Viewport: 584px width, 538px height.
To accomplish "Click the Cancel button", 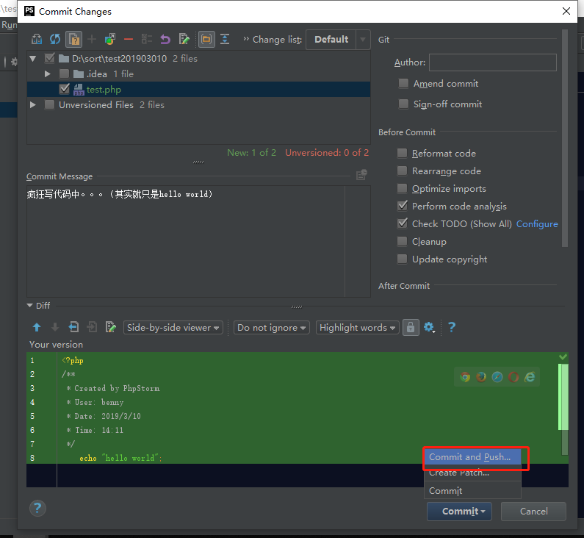I will [x=533, y=512].
